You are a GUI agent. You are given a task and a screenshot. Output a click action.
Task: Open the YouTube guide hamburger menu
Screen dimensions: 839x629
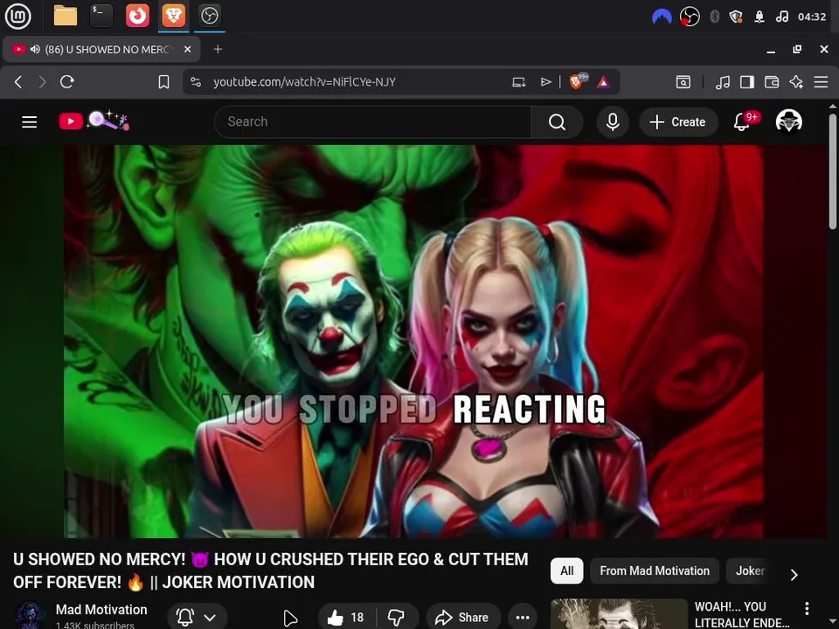click(x=30, y=122)
